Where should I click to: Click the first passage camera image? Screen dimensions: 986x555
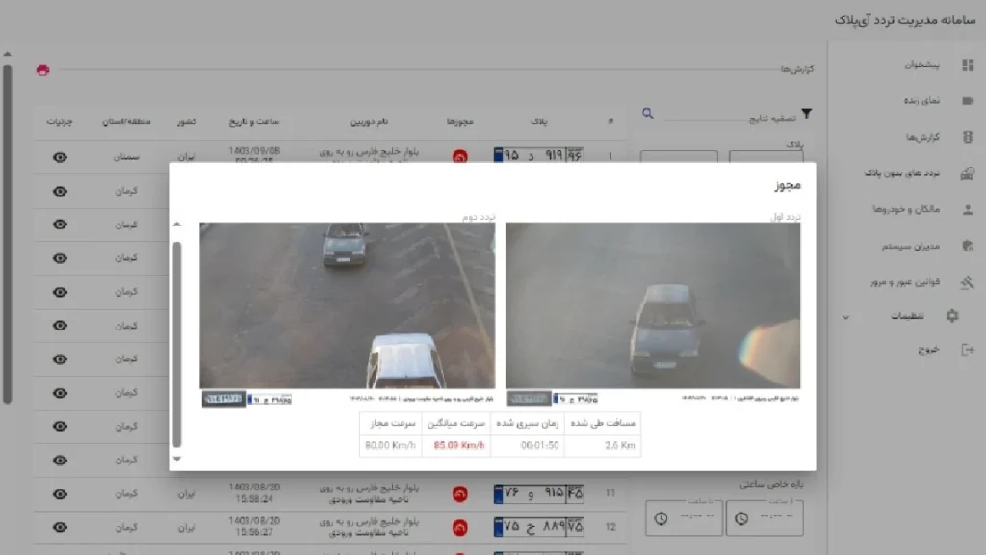653,305
